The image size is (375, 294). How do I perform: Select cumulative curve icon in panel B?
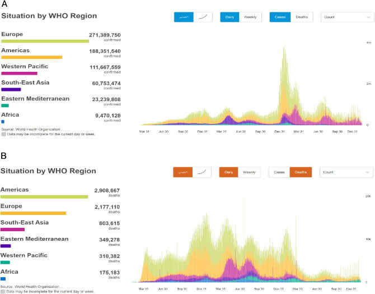tap(202, 172)
